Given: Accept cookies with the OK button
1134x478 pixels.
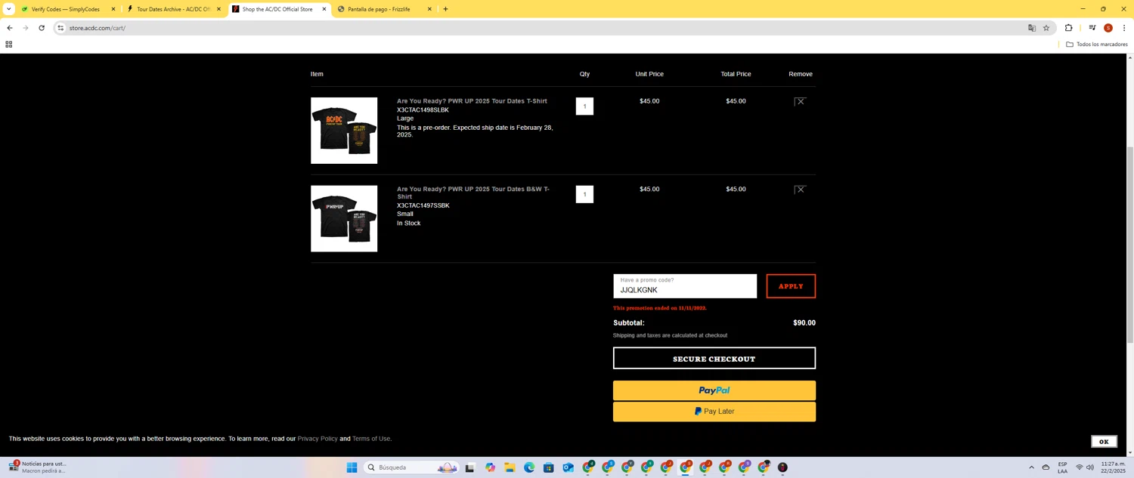Looking at the screenshot, I should click(1104, 442).
